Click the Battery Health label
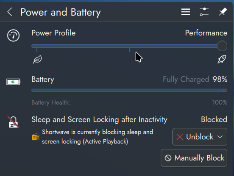The image size is (234, 176). click(x=51, y=103)
